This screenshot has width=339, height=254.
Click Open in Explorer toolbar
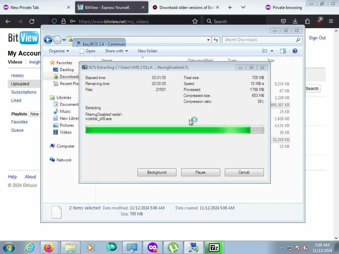tap(87, 51)
